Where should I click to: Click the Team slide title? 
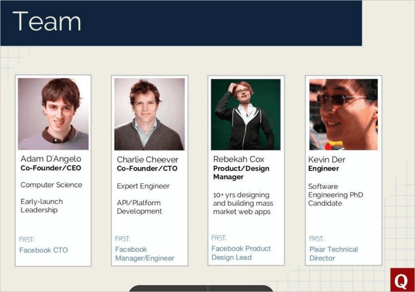47,21
